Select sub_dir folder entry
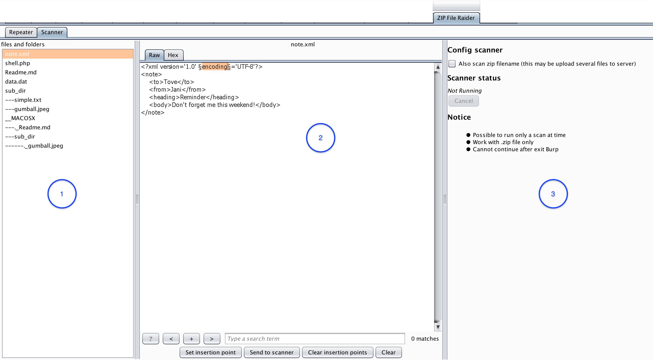 (x=16, y=91)
